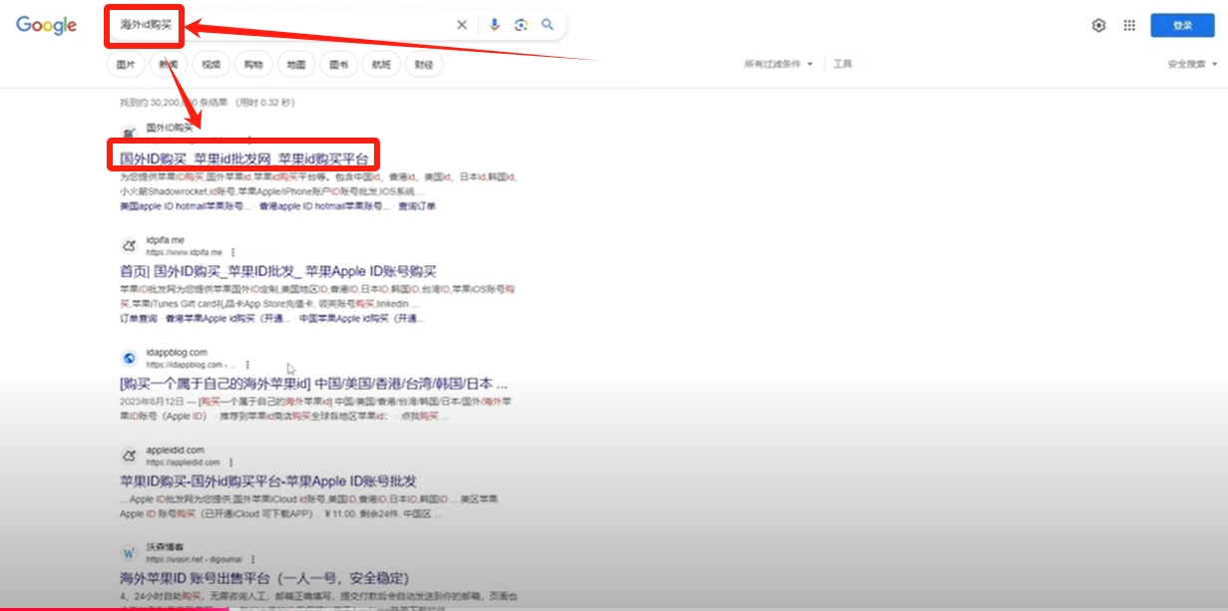This screenshot has height=611, width=1228.
Task: Click the magnifying glass search button
Action: (x=548, y=25)
